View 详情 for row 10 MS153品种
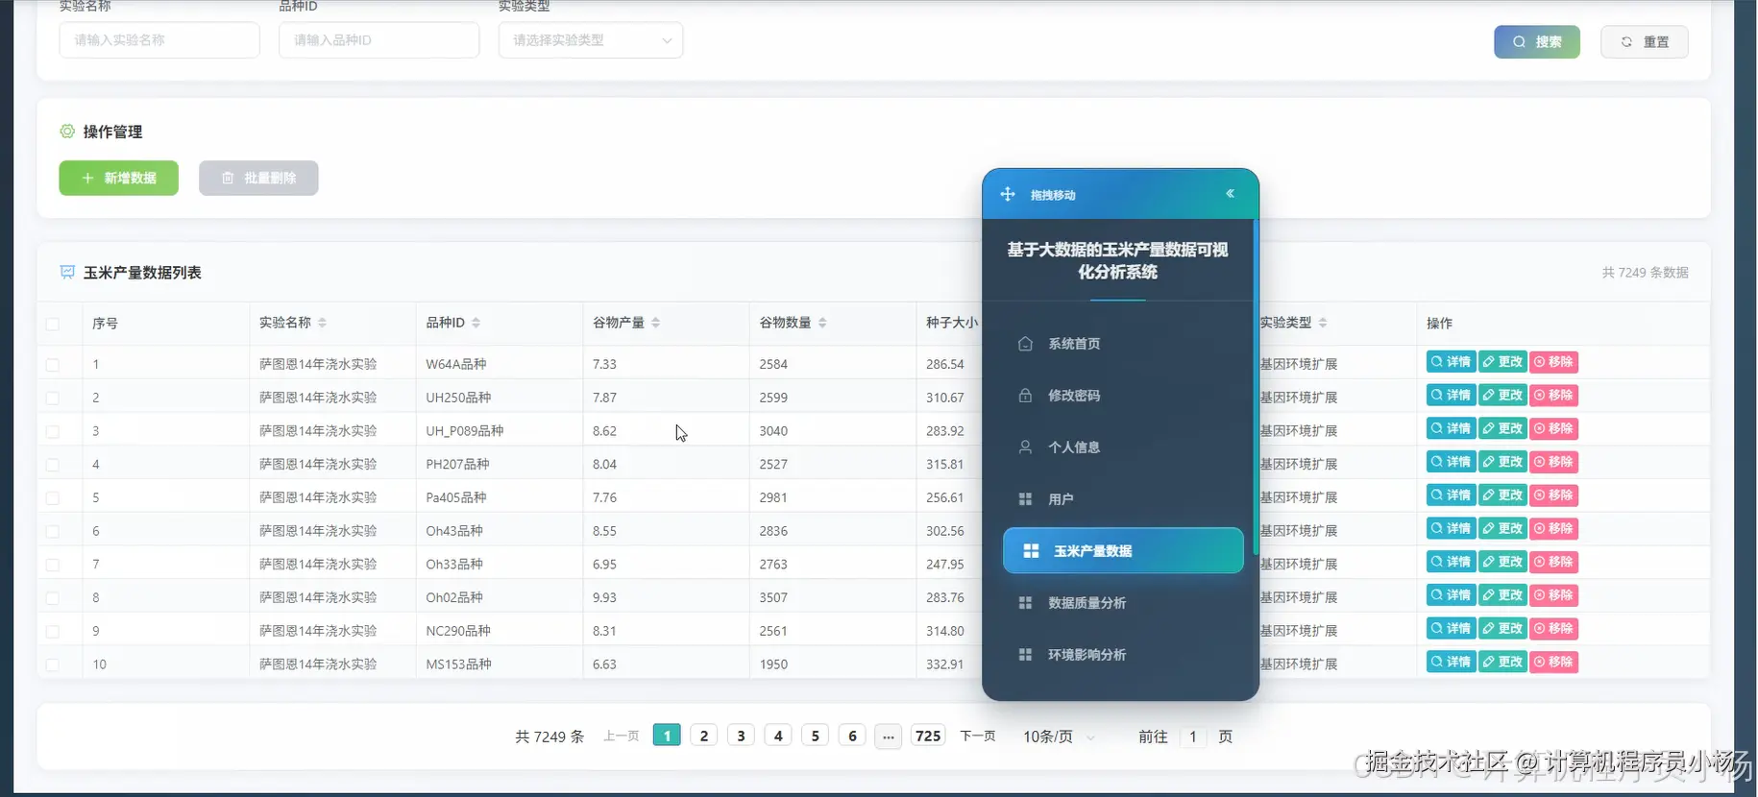The height and width of the screenshot is (797, 1758). click(1451, 662)
